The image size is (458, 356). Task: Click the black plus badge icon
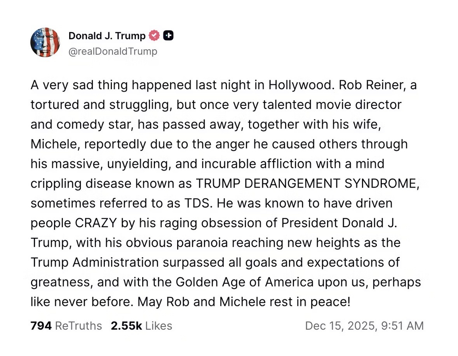tap(168, 36)
